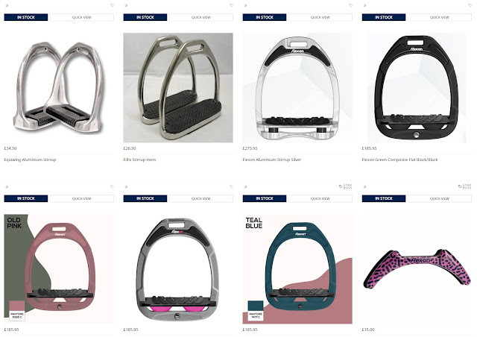The width and height of the screenshot is (477, 337).
Task: Click the tag icon above grey and pink stirrup
Action: 231,186
